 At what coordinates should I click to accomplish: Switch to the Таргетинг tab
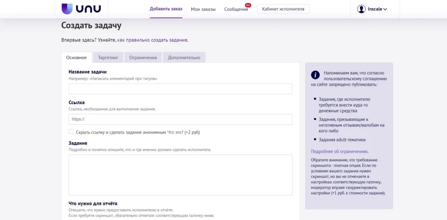[x=108, y=58]
